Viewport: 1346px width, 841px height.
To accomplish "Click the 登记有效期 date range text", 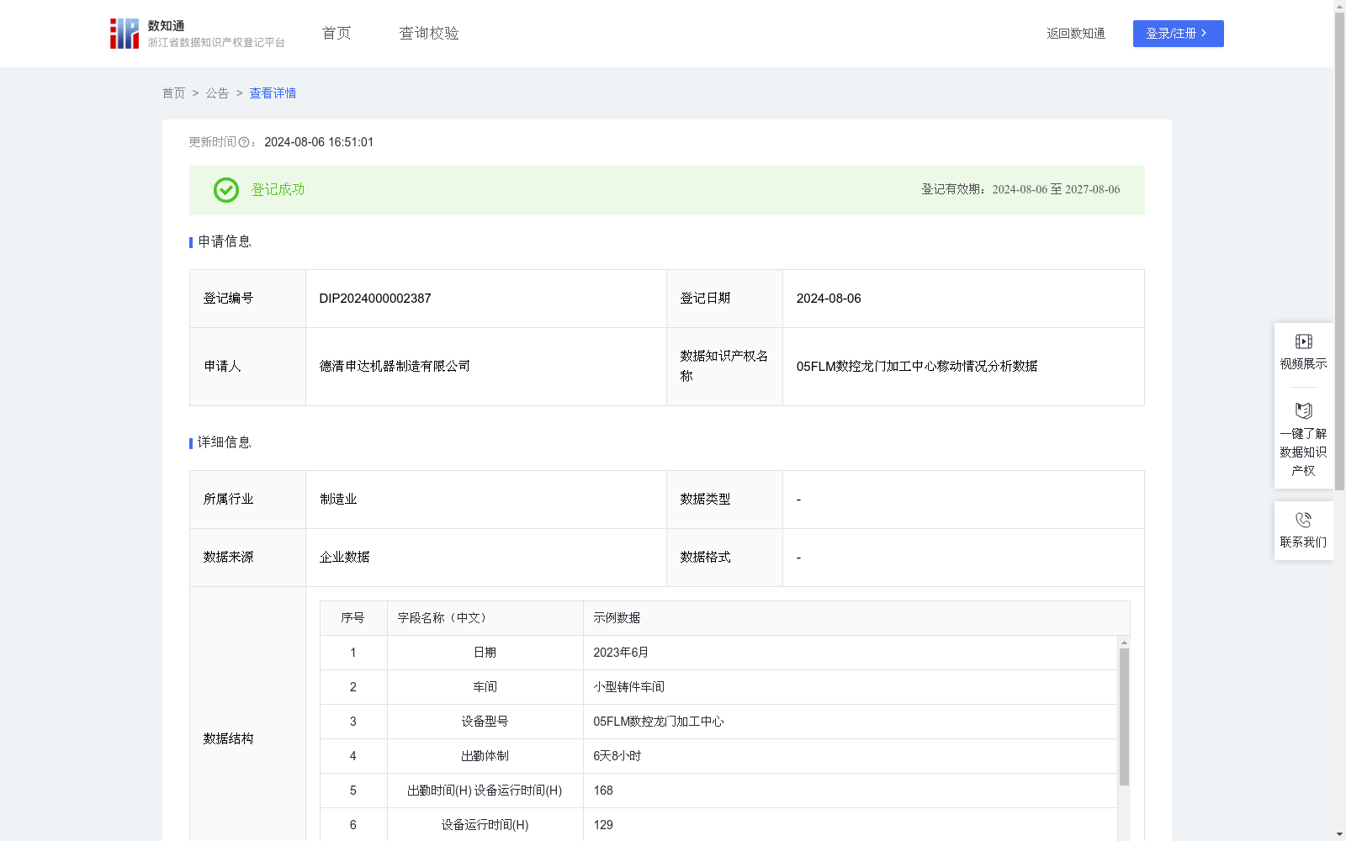I will pyautogui.click(x=1020, y=190).
